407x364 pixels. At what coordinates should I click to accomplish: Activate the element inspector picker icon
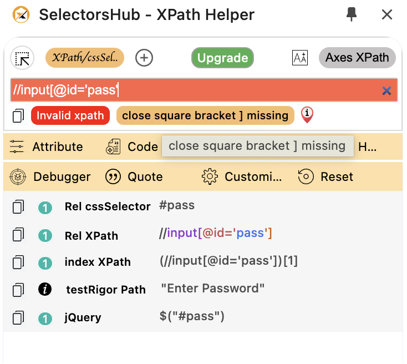coord(22,58)
